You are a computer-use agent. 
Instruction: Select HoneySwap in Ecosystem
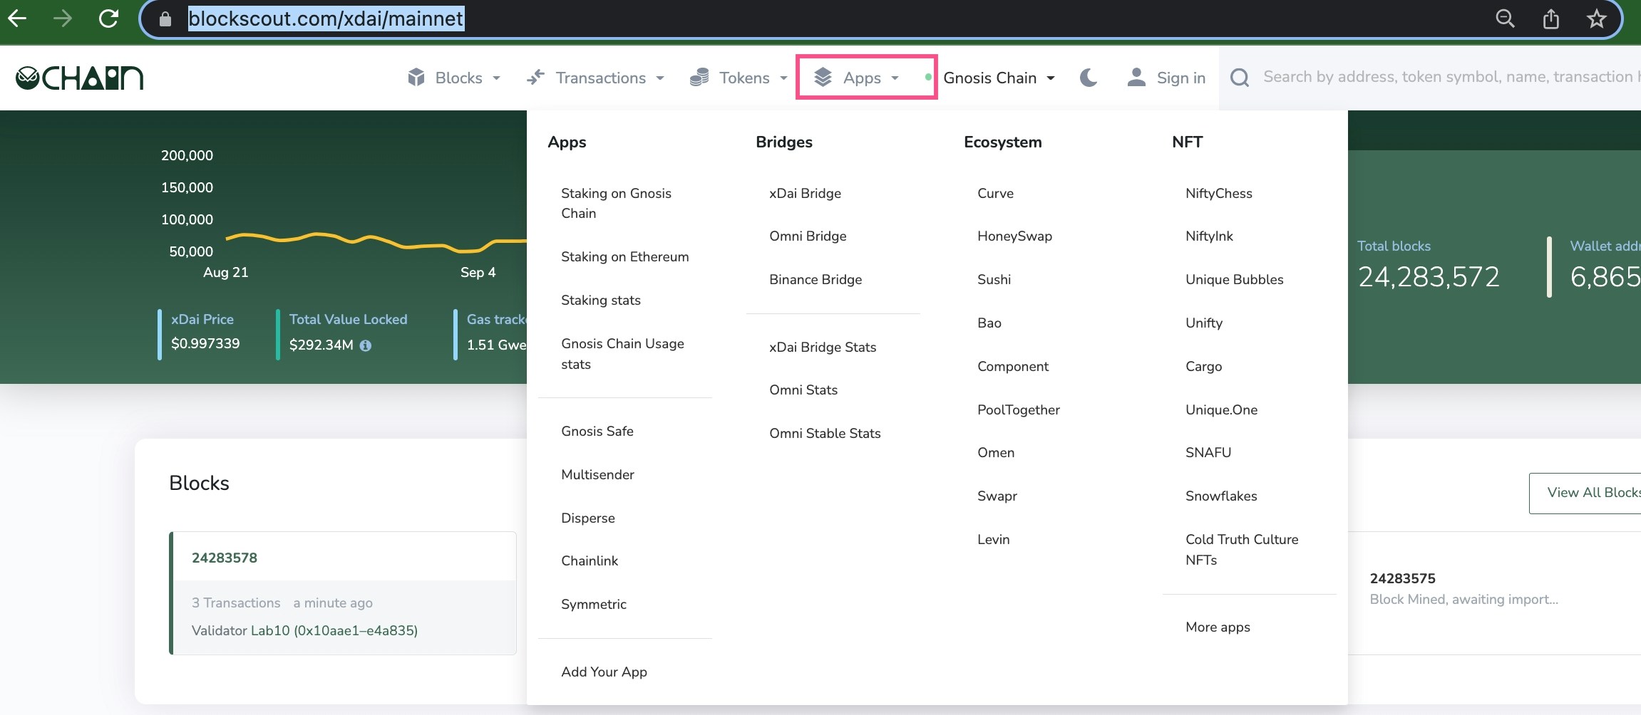pos(1014,236)
